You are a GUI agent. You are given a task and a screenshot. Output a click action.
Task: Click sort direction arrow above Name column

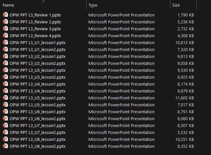point(43,1)
